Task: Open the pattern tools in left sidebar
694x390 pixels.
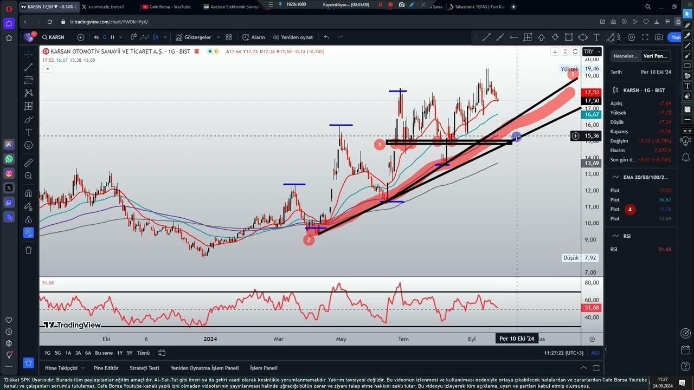Action: click(28, 93)
